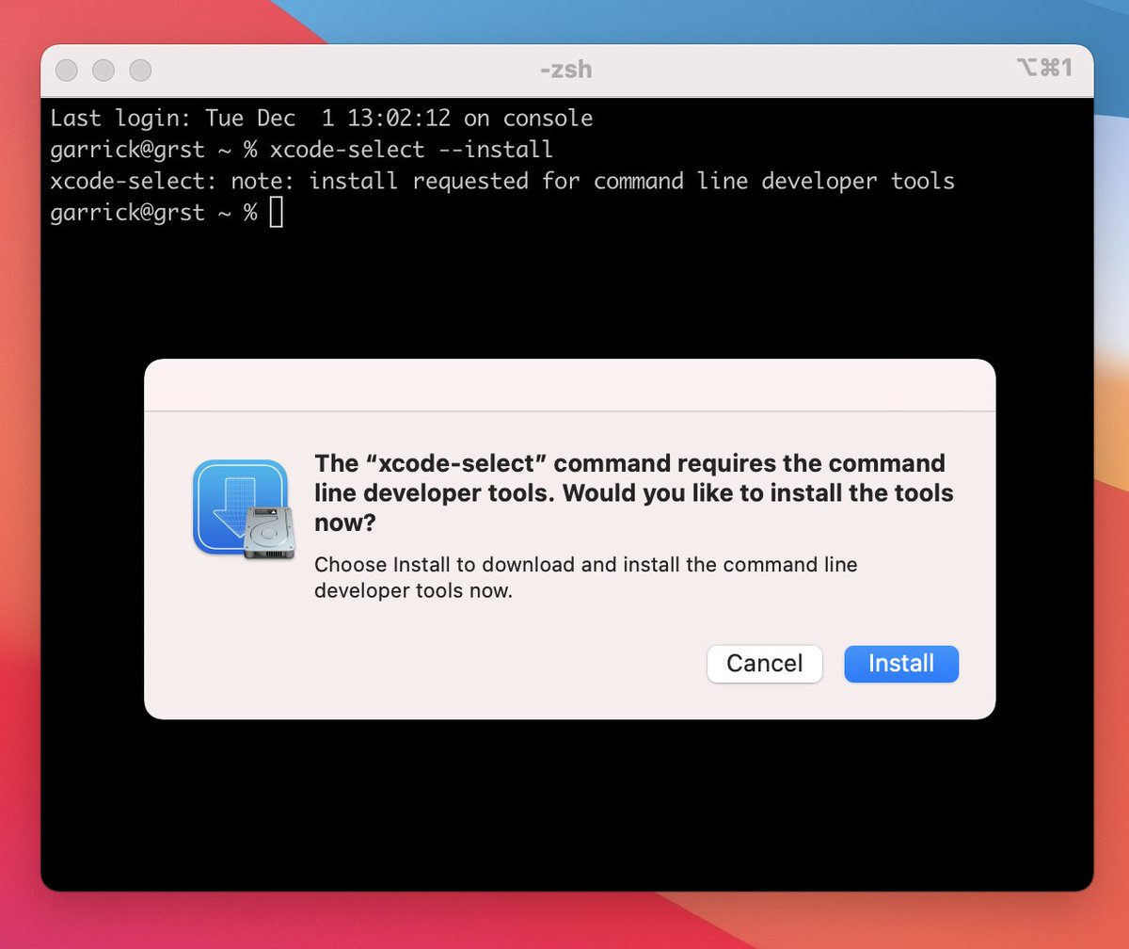The height and width of the screenshot is (949, 1129).
Task: Click the 'Choose Install to download' description text
Action: pos(586,578)
